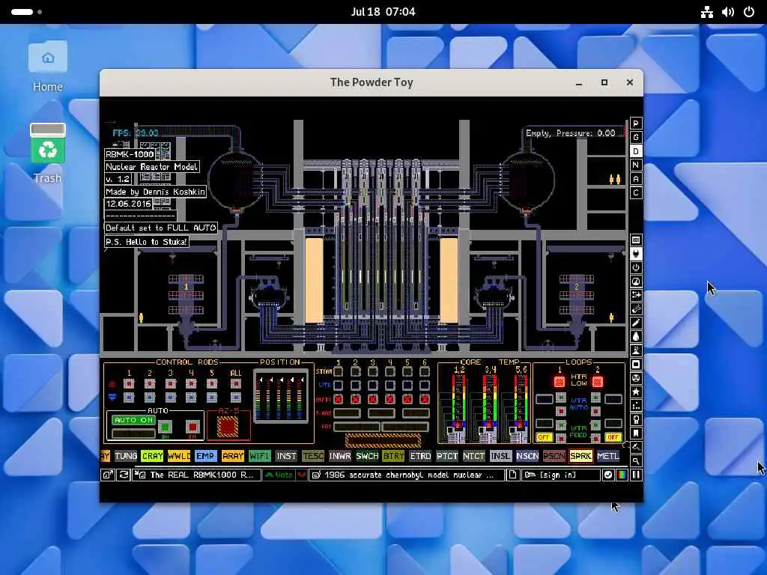Click the open simulation browser icon

click(108, 475)
